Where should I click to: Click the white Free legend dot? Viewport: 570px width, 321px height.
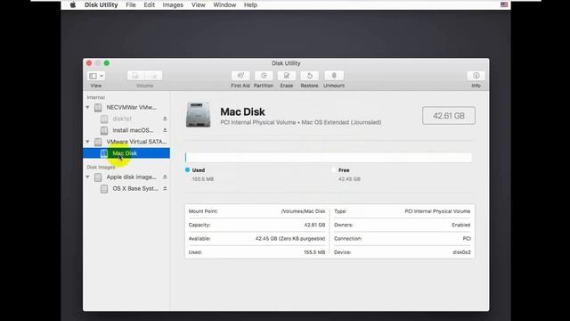pyautogui.click(x=334, y=170)
